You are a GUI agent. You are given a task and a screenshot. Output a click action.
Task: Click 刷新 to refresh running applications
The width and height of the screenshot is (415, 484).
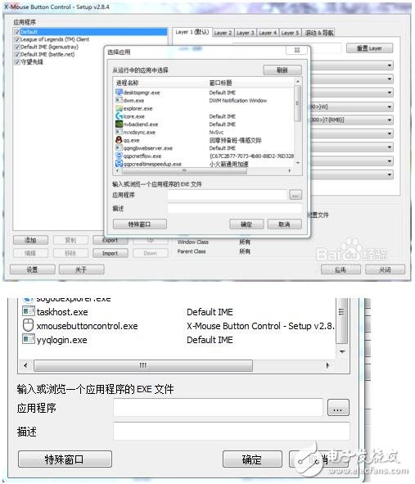282,70
